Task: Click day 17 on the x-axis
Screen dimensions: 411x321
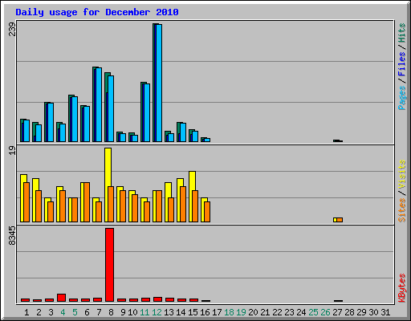Action: click(217, 312)
